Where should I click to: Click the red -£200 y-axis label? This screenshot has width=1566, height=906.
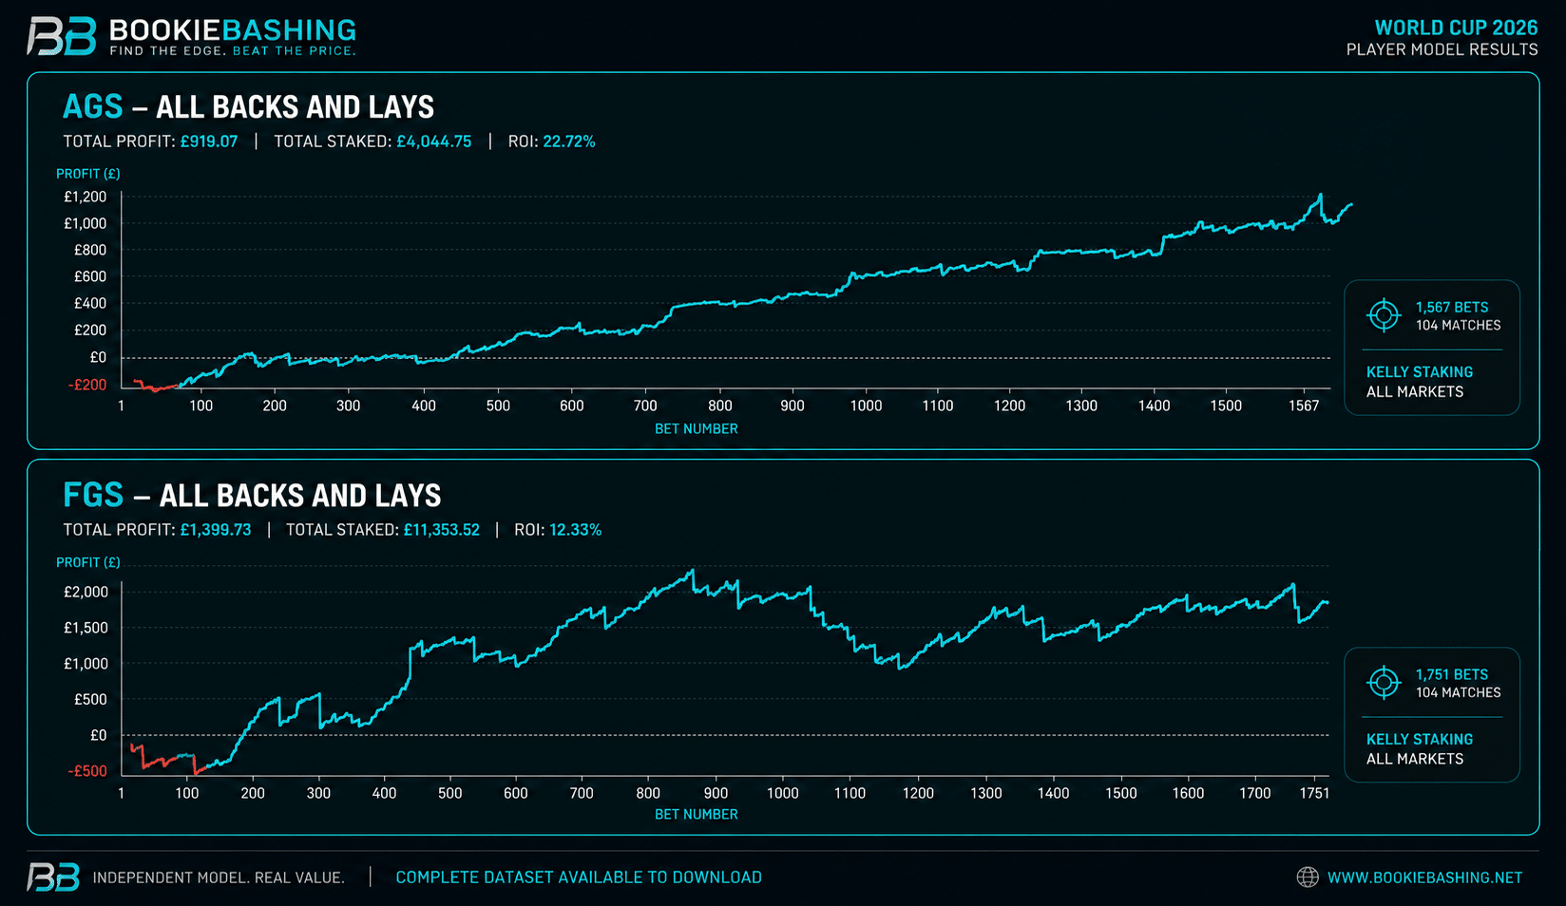(x=87, y=386)
